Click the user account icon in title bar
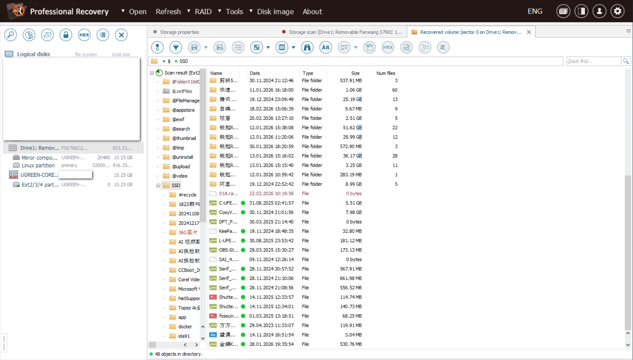 point(599,11)
